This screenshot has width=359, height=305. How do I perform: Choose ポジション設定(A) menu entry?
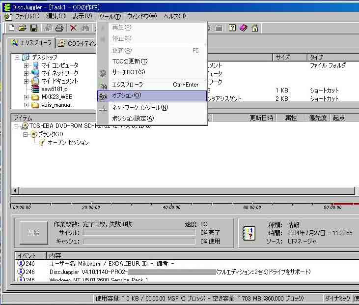[x=152, y=119]
